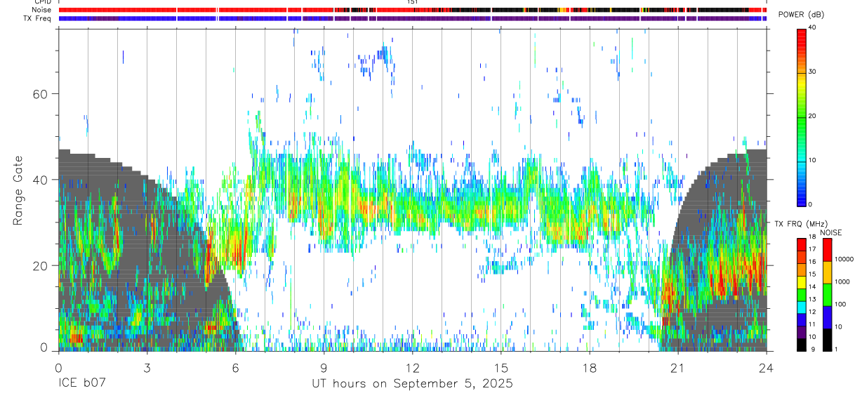Click the horizontal TX Freq color strip
This screenshot has width=862, height=398.
412,18
